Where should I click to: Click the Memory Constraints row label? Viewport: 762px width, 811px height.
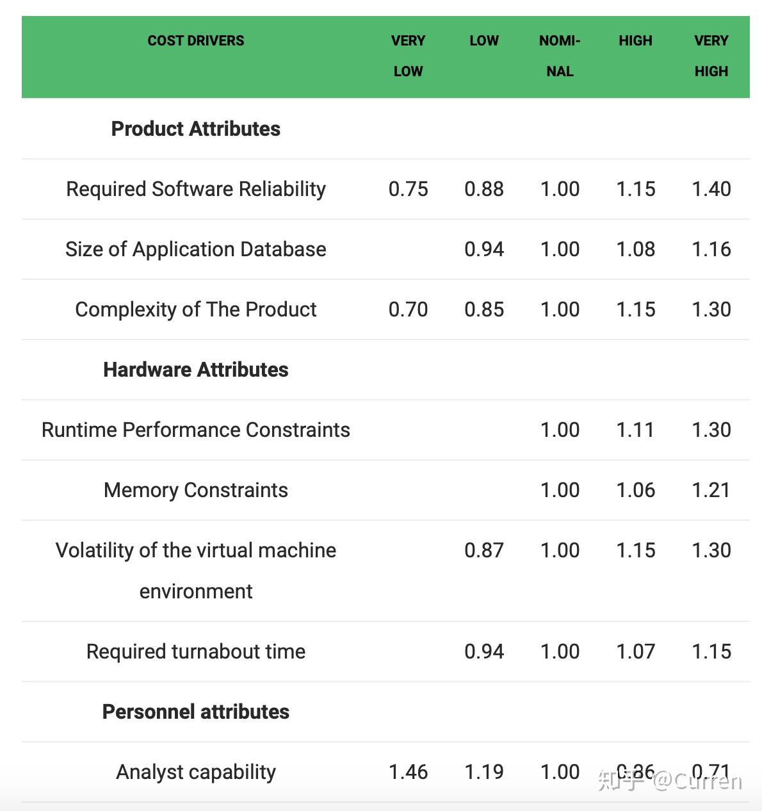(195, 490)
